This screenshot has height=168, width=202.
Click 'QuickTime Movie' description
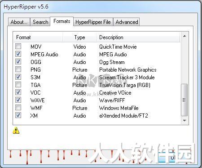tap(118, 47)
